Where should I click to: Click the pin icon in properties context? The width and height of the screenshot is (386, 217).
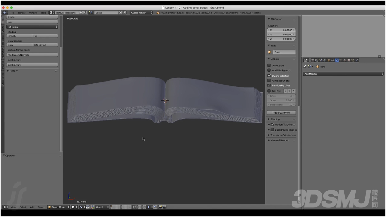coord(305,67)
